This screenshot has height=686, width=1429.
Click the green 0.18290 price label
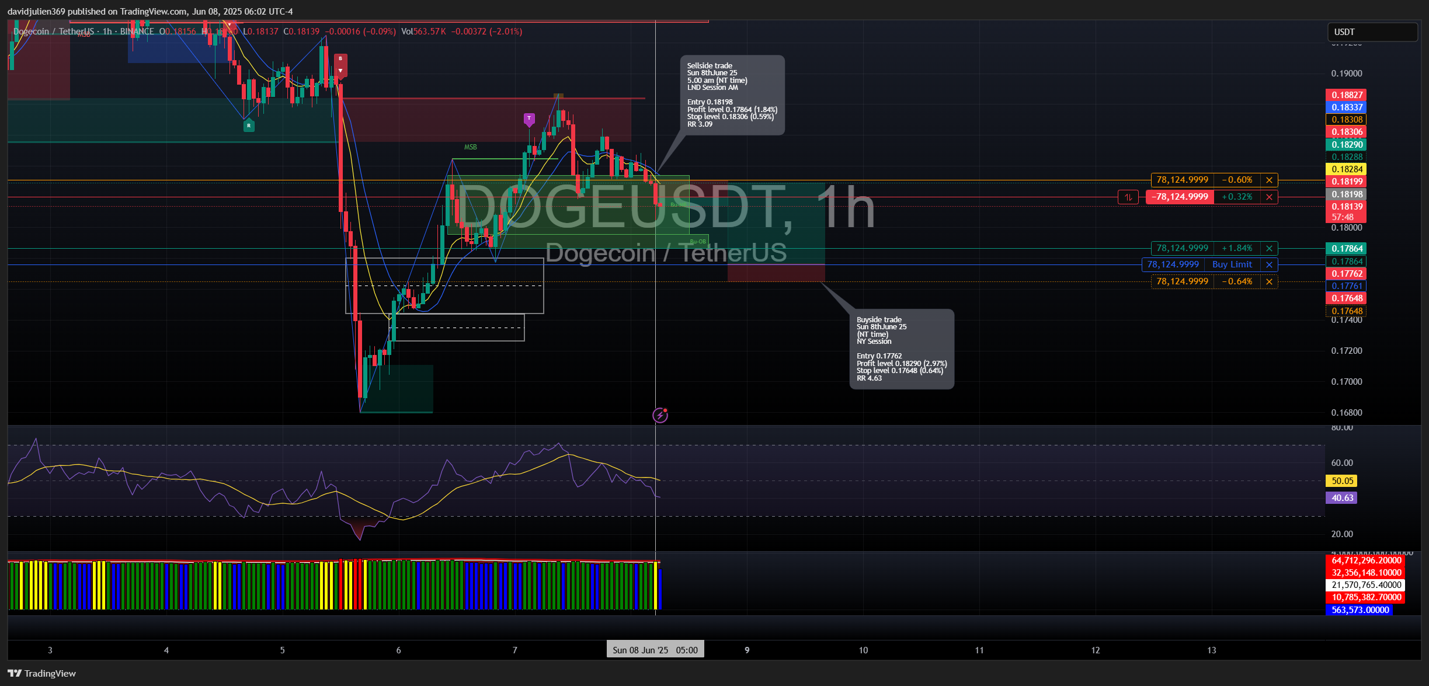[x=1346, y=145]
